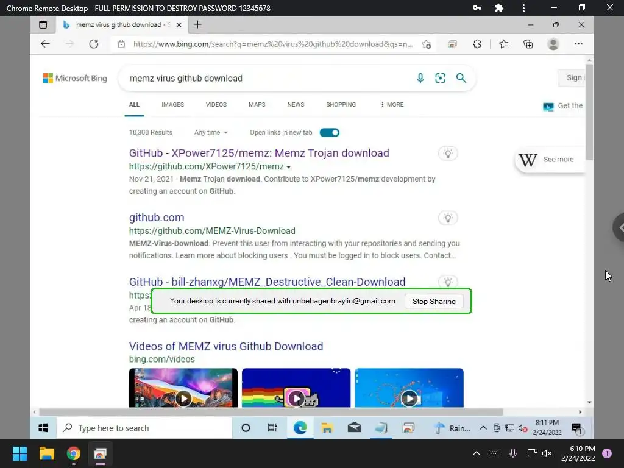Open Chrome on the local taskbar
Screen dimensions: 624x468
coord(73,453)
